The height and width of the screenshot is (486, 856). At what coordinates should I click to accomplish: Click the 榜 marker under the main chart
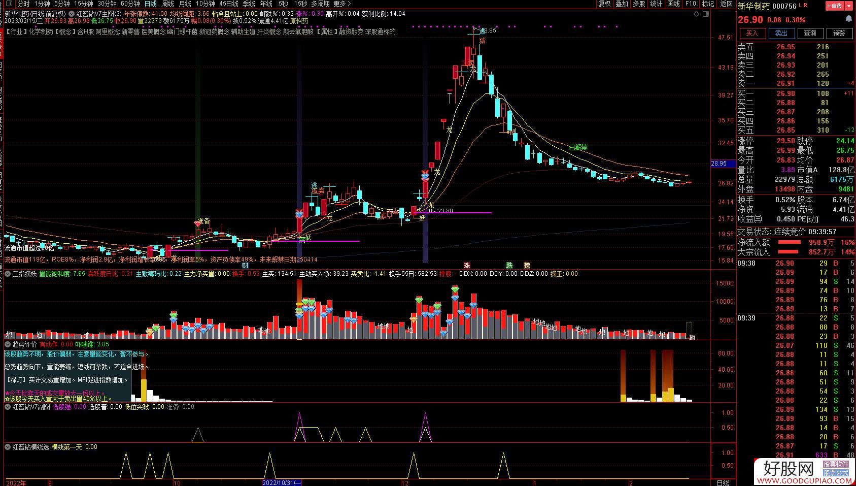527,266
